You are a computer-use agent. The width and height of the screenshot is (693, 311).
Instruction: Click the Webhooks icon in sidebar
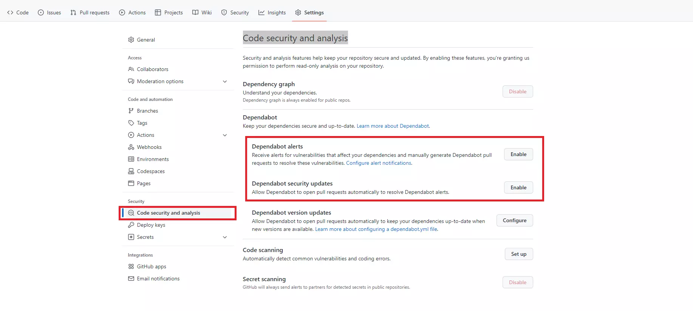(131, 147)
